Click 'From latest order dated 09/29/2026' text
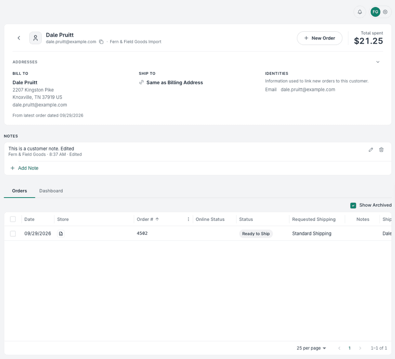The image size is (395, 359). click(x=48, y=115)
